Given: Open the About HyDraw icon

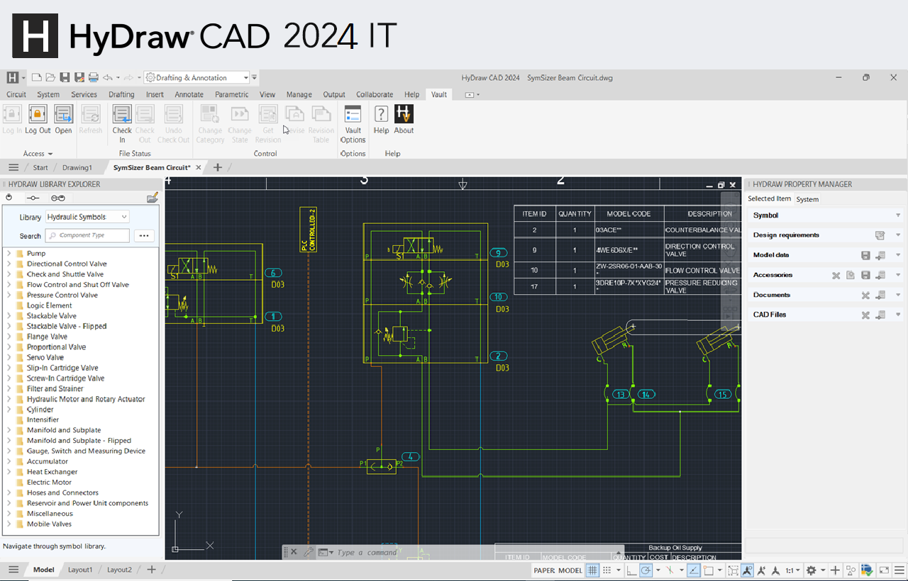Looking at the screenshot, I should click(x=404, y=114).
